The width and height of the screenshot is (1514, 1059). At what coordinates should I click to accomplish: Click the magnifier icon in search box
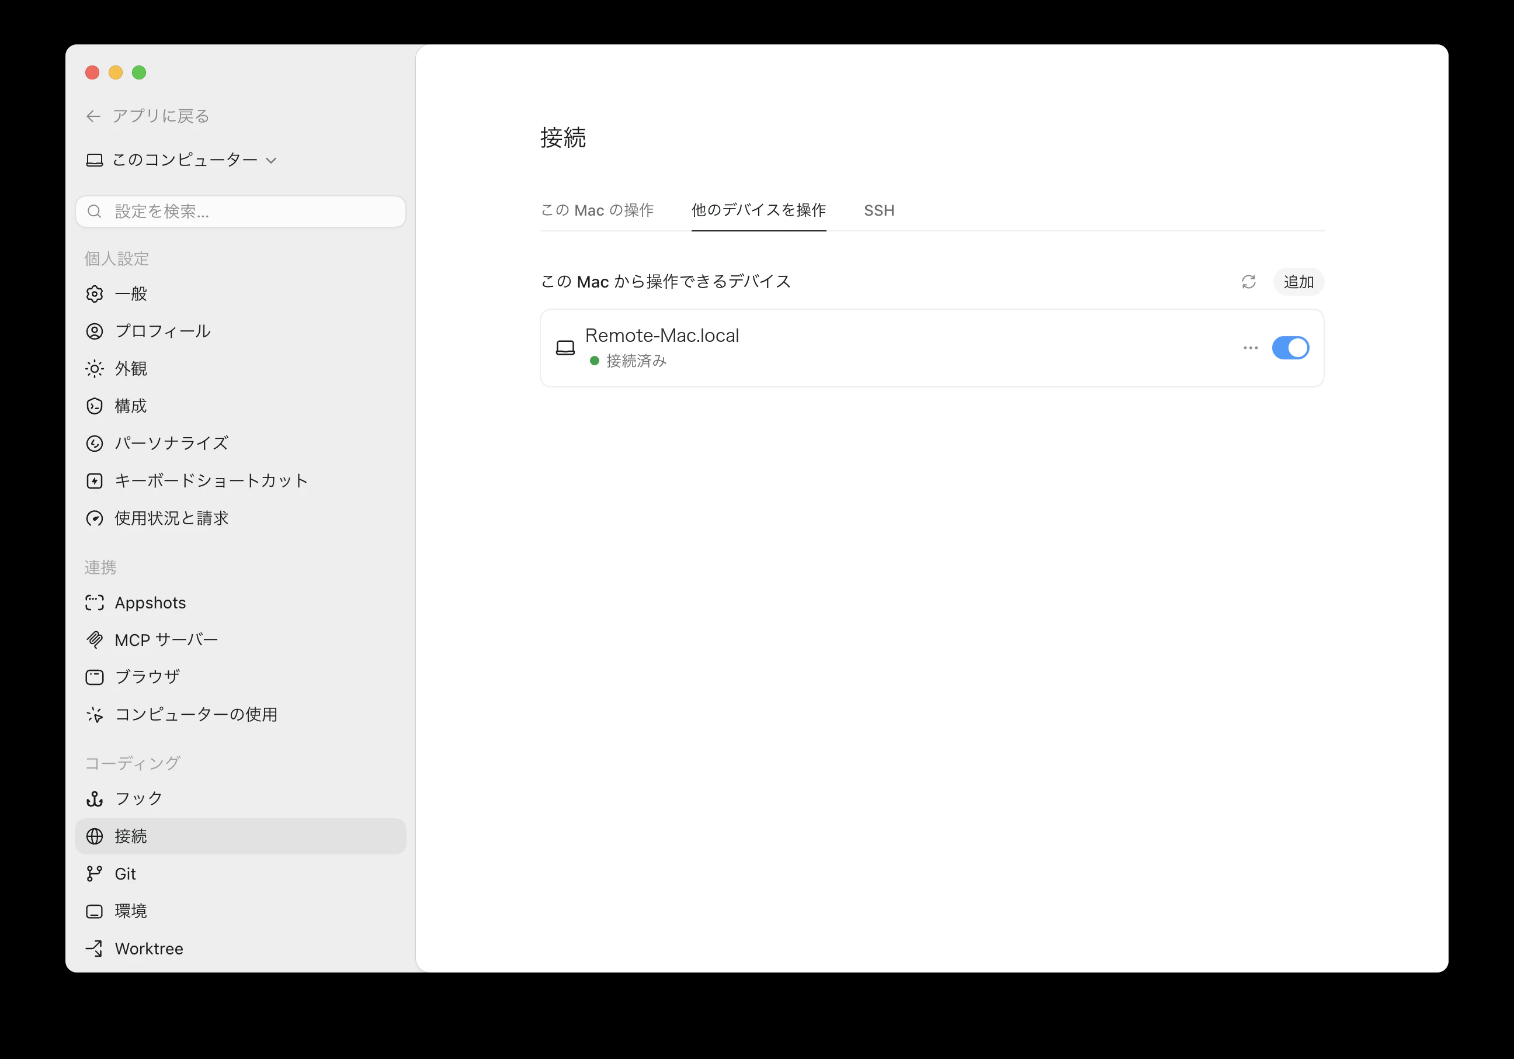point(94,211)
